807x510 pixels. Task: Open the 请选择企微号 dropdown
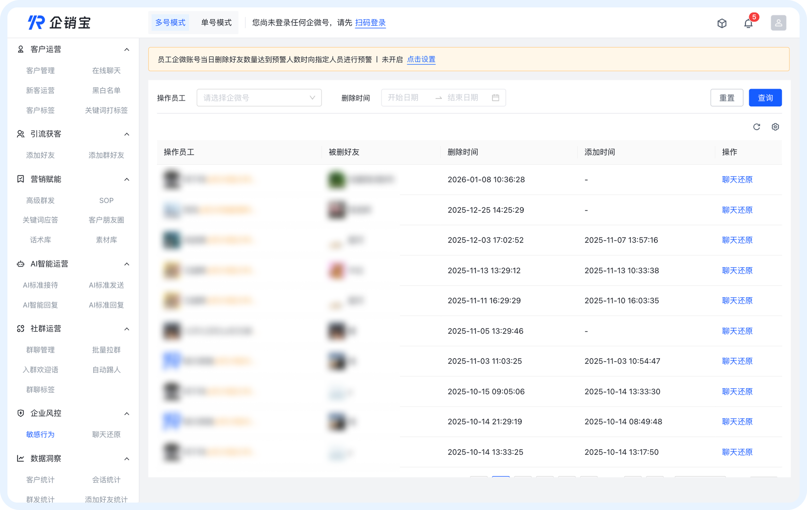coord(259,97)
